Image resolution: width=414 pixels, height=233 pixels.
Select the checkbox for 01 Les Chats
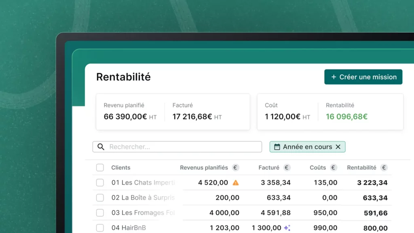[x=100, y=182]
